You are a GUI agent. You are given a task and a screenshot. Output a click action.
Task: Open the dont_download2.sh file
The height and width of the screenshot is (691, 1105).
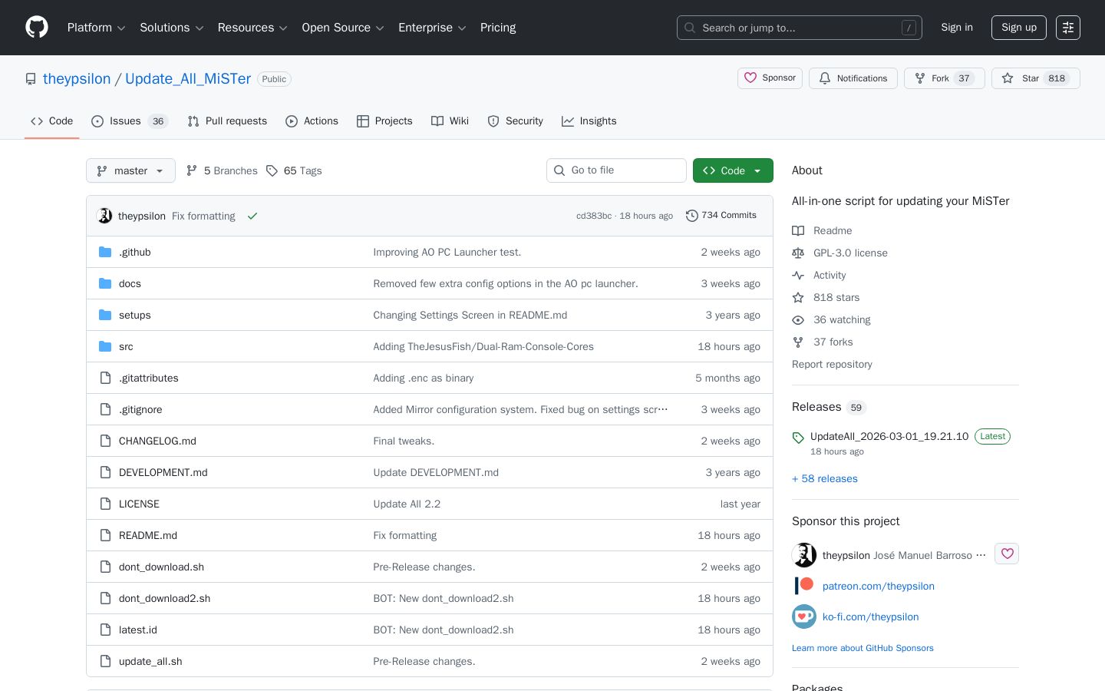coord(164,598)
